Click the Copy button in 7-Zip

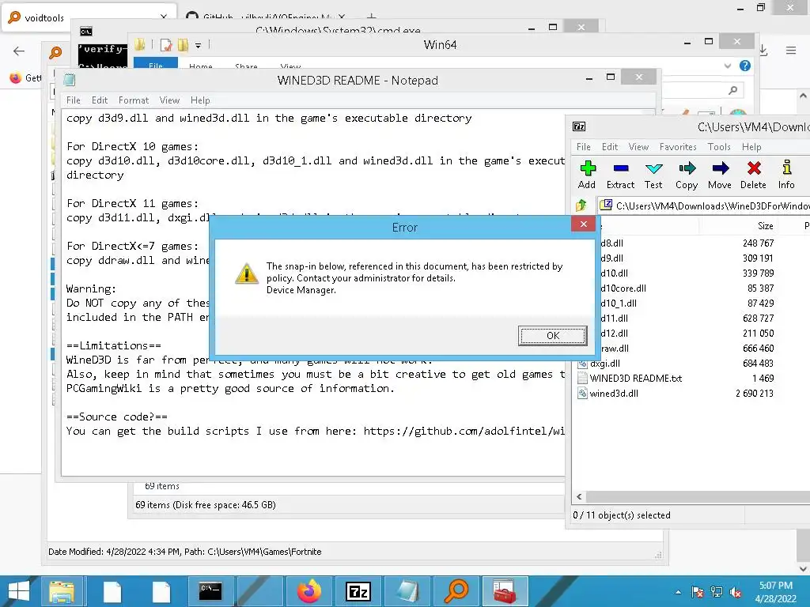(687, 175)
